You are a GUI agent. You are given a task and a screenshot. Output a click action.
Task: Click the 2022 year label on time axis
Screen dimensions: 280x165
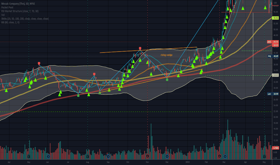(187, 162)
